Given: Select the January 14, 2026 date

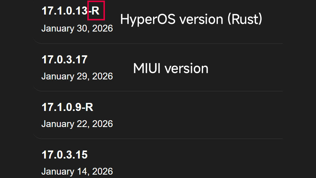Looking at the screenshot, I should (x=77, y=171).
